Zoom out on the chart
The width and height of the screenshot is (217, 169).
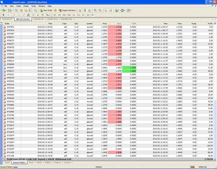(x=100, y=10)
